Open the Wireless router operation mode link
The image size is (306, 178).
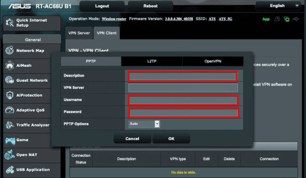click(114, 19)
